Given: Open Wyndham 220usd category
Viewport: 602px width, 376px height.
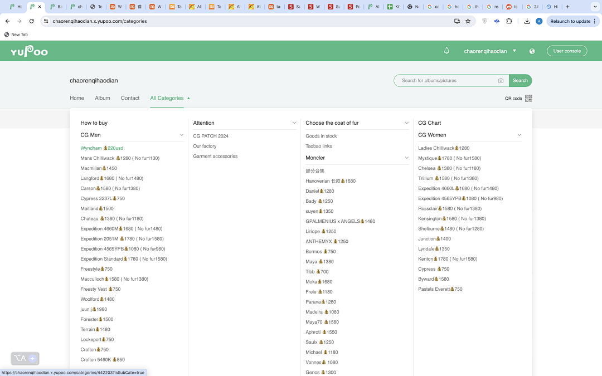Looking at the screenshot, I should coord(102,148).
